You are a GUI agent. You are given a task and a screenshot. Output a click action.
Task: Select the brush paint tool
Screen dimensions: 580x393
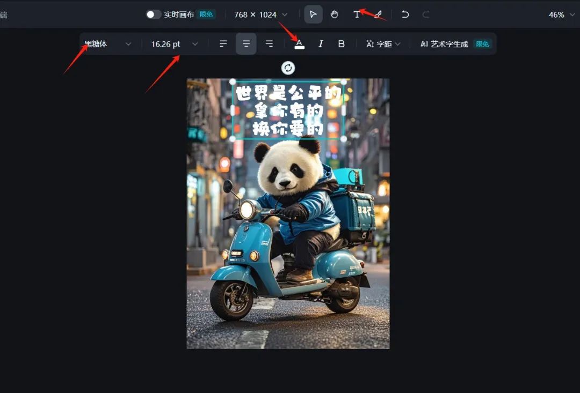[x=378, y=14]
